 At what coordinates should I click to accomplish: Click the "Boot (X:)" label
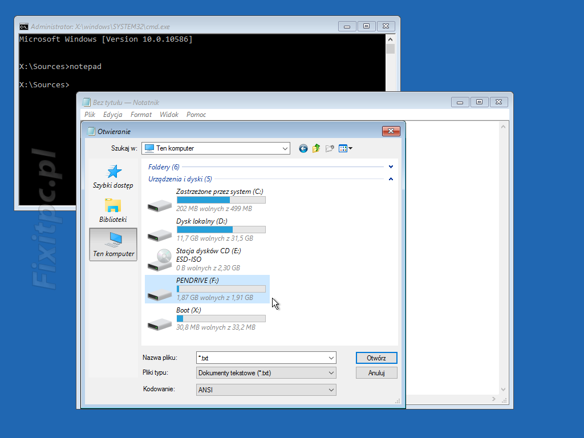click(x=188, y=310)
